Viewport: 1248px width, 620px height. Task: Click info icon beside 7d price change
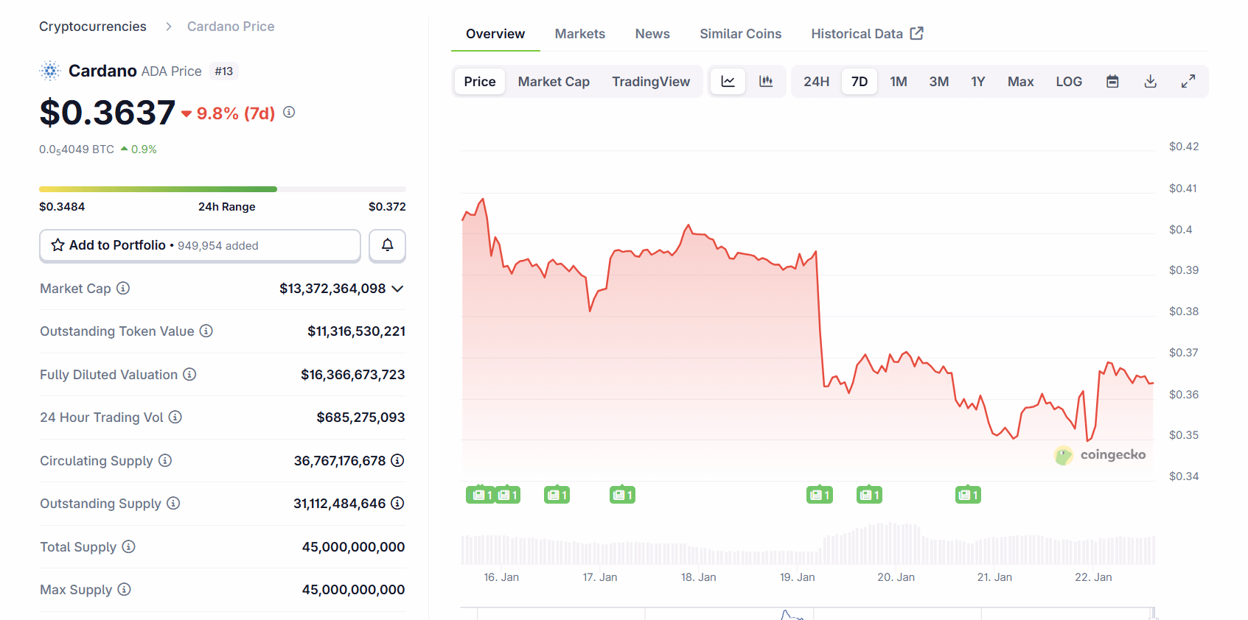tap(289, 113)
